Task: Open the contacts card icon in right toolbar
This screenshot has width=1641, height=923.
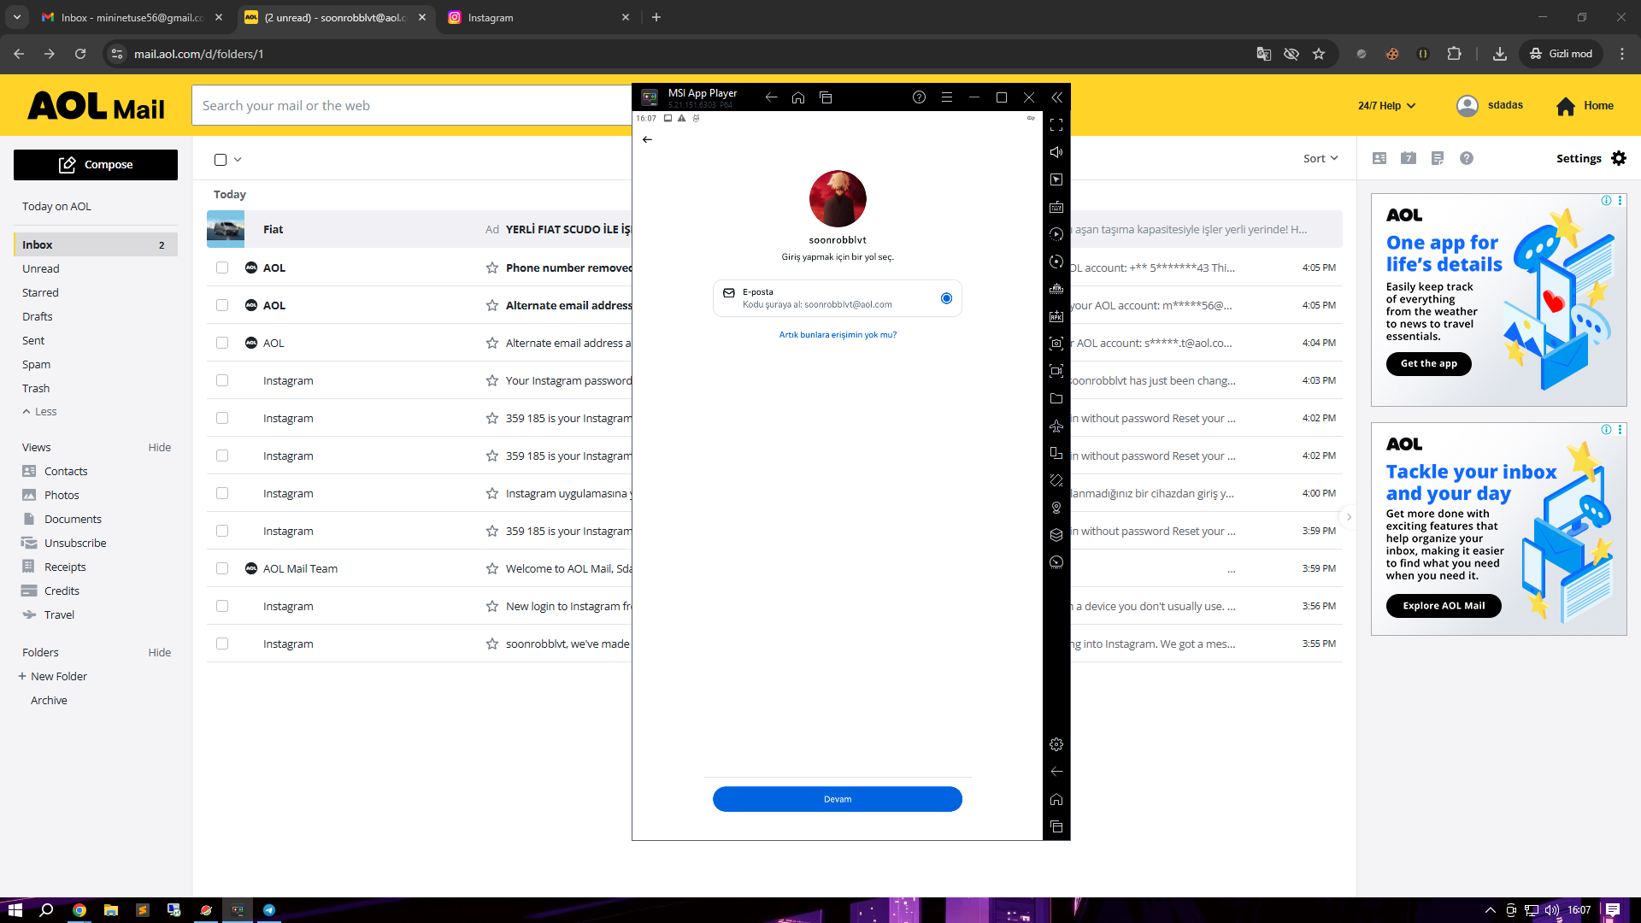Action: click(x=1379, y=158)
